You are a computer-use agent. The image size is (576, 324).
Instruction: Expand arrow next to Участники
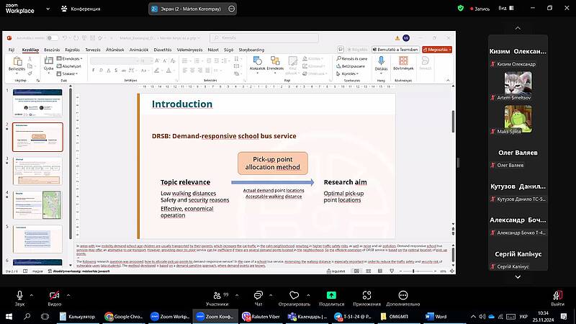point(237,295)
